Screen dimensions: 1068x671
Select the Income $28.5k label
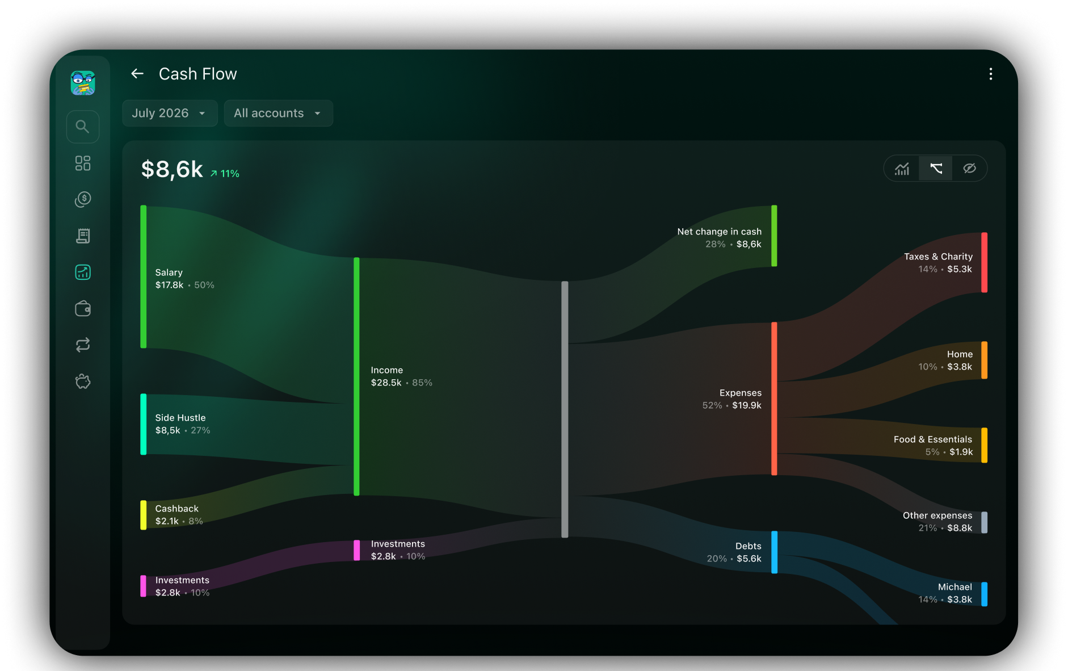coord(401,376)
